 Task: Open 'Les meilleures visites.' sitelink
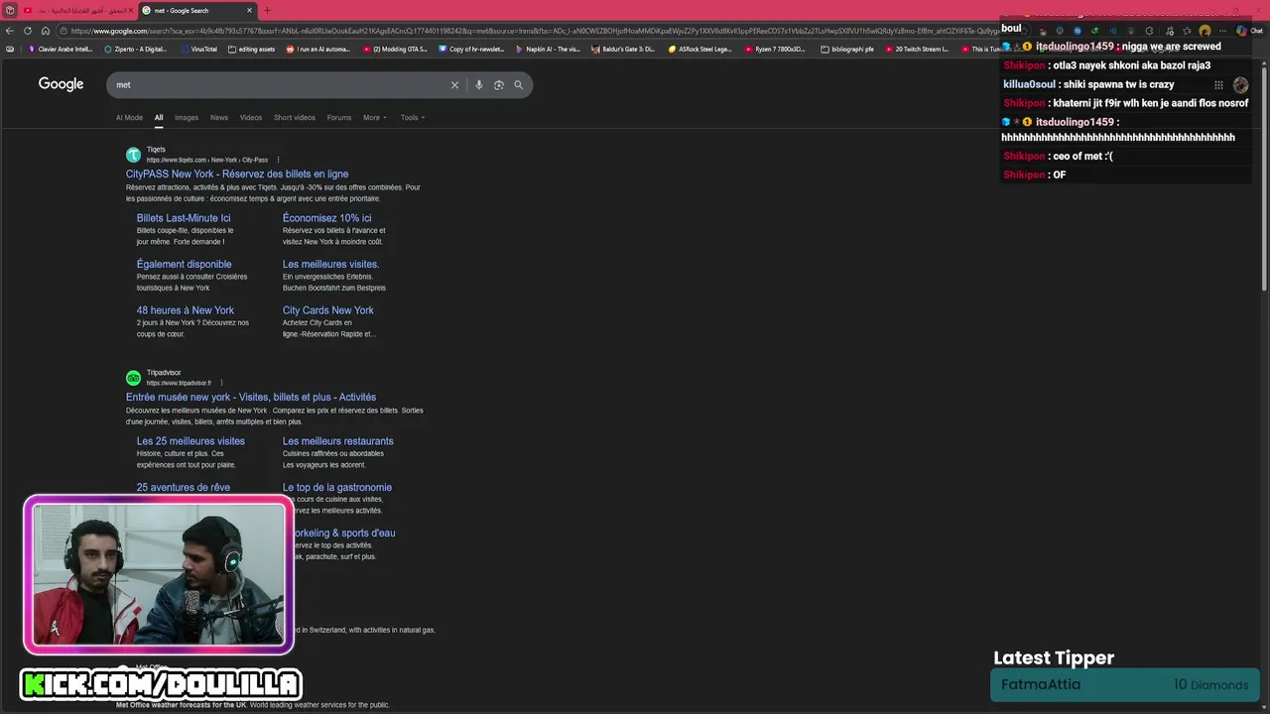tap(330, 265)
